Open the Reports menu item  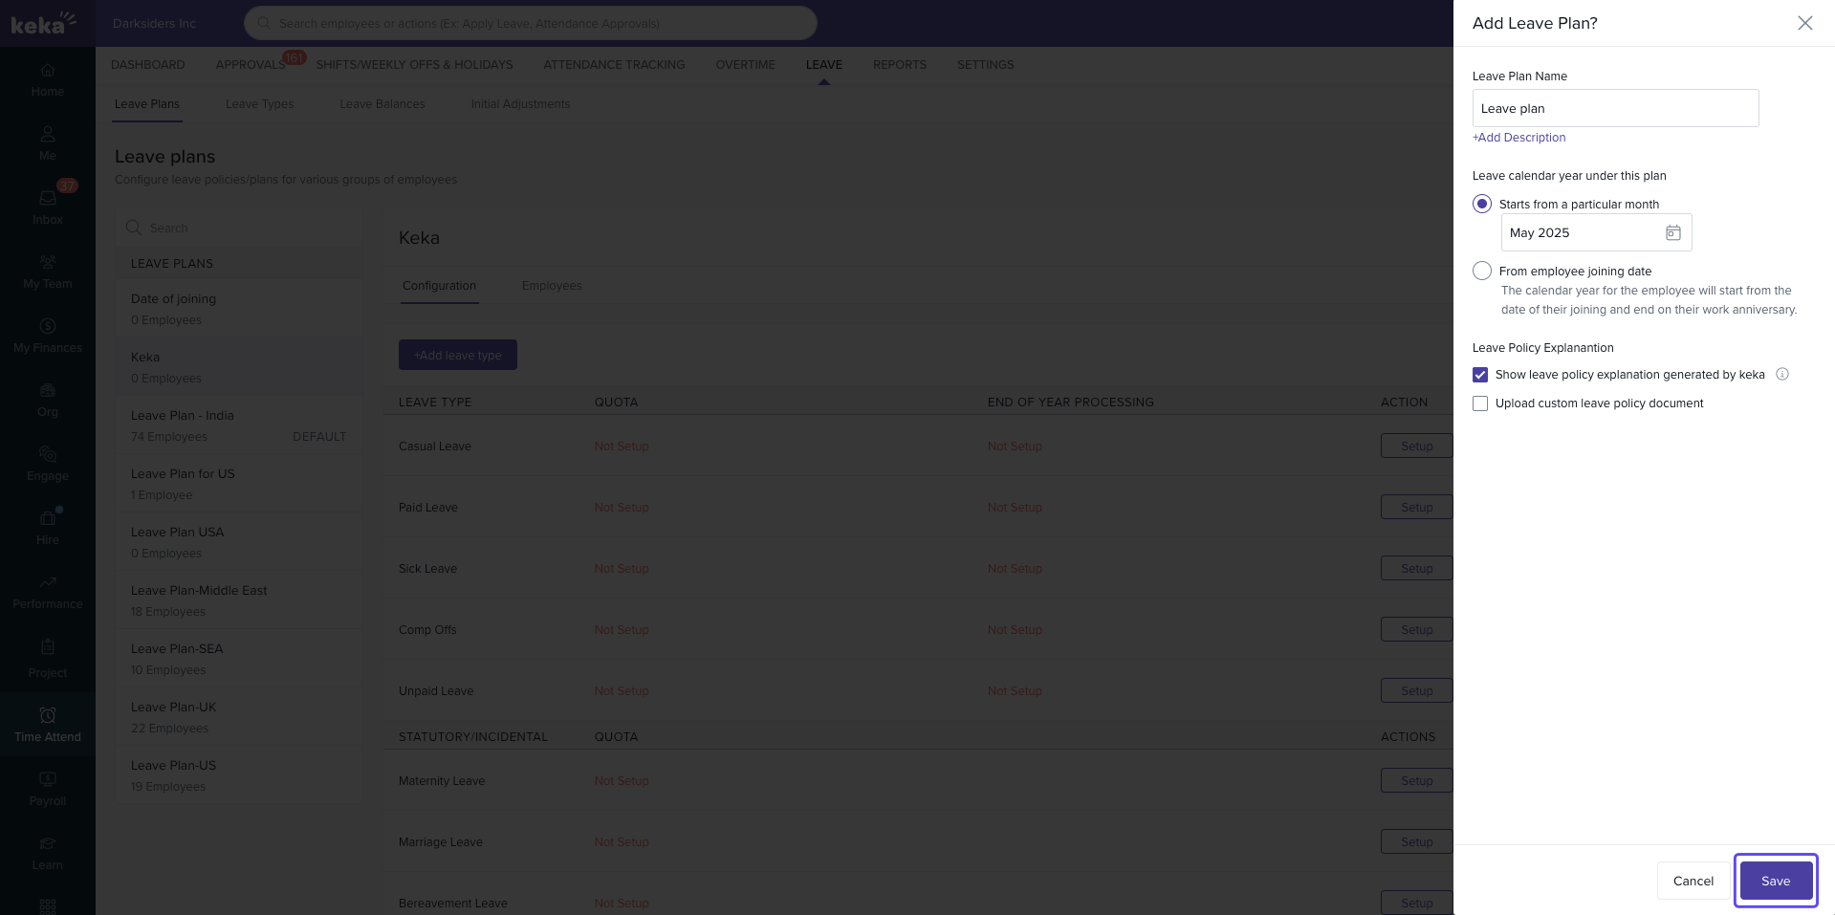pyautogui.click(x=899, y=65)
